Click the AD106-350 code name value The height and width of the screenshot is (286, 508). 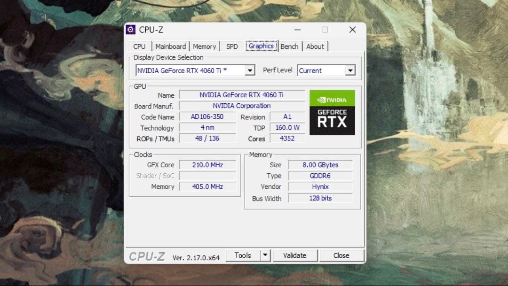coord(207,117)
